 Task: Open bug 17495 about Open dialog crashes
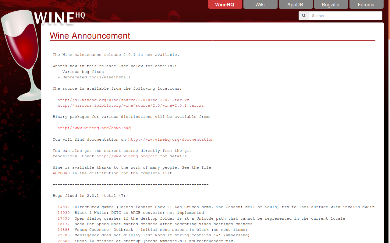63,218
